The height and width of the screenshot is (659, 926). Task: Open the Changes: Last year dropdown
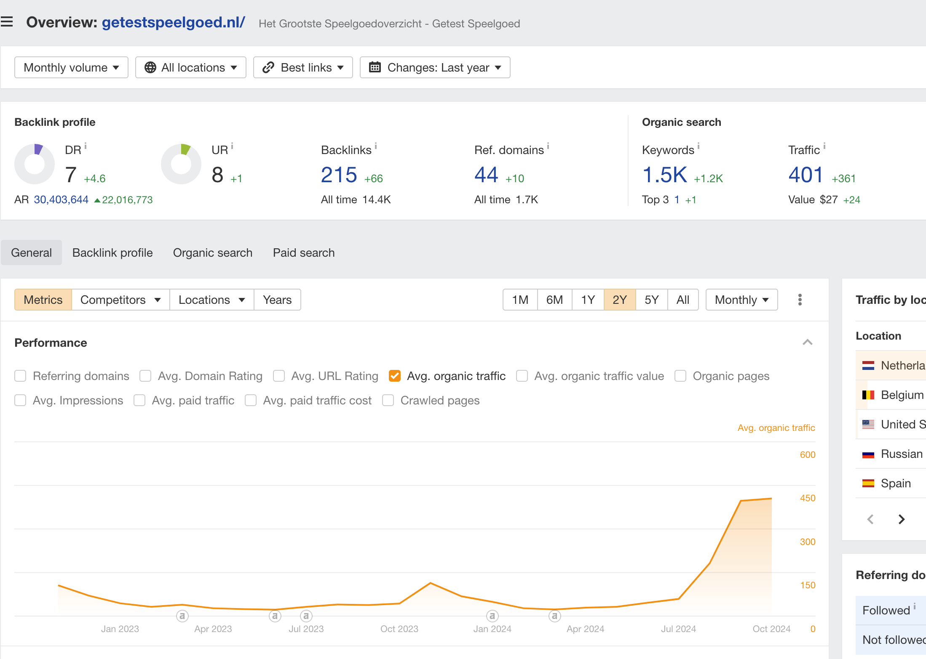click(x=435, y=67)
